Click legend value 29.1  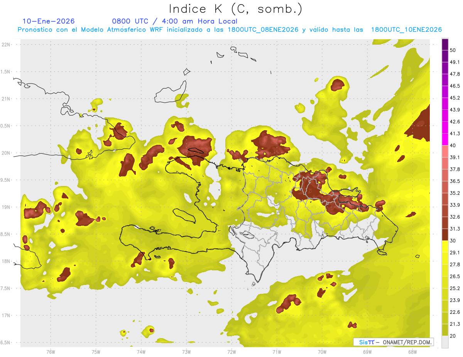(455, 253)
